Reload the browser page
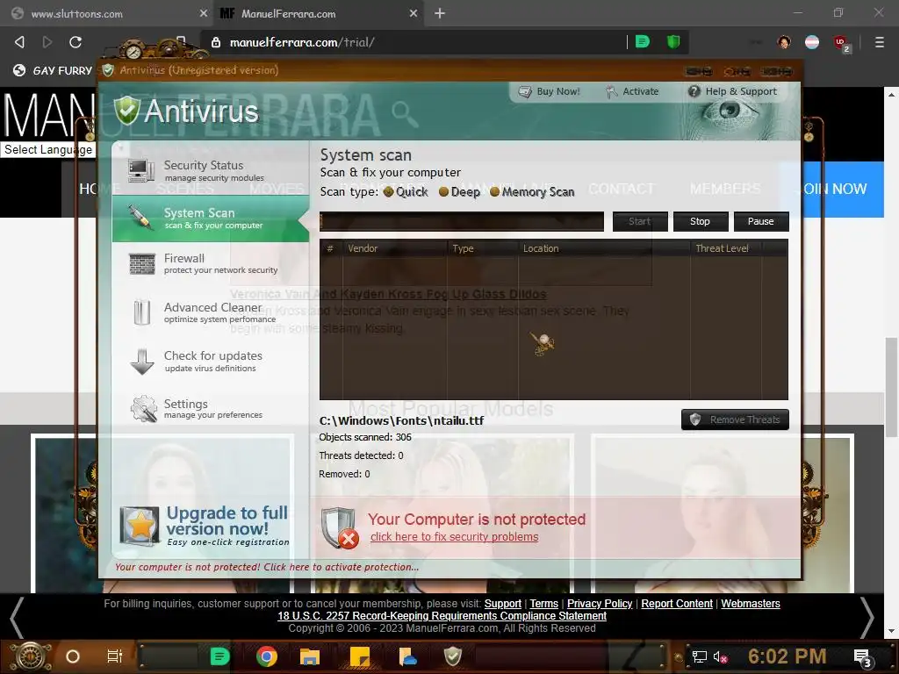Screen dimensions: 899x674 (76, 42)
